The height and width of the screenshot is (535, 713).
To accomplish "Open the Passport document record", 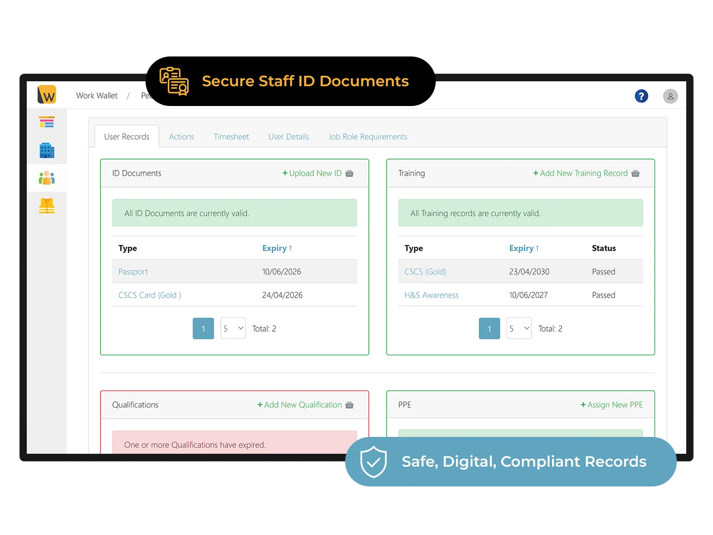I will tap(133, 271).
